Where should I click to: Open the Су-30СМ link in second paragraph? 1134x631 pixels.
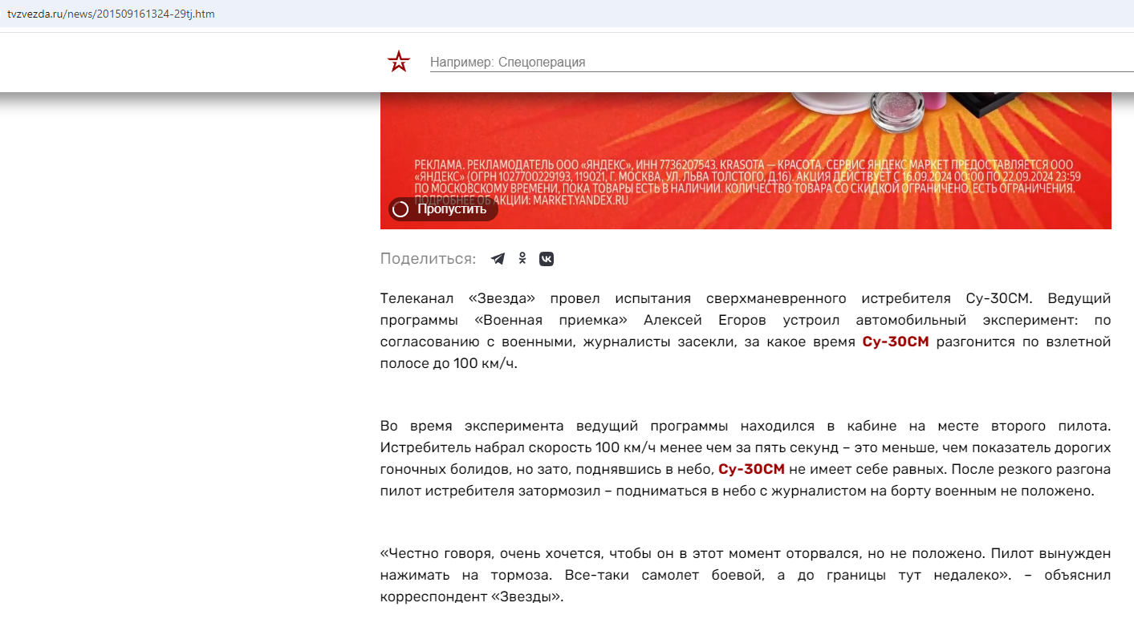751,469
